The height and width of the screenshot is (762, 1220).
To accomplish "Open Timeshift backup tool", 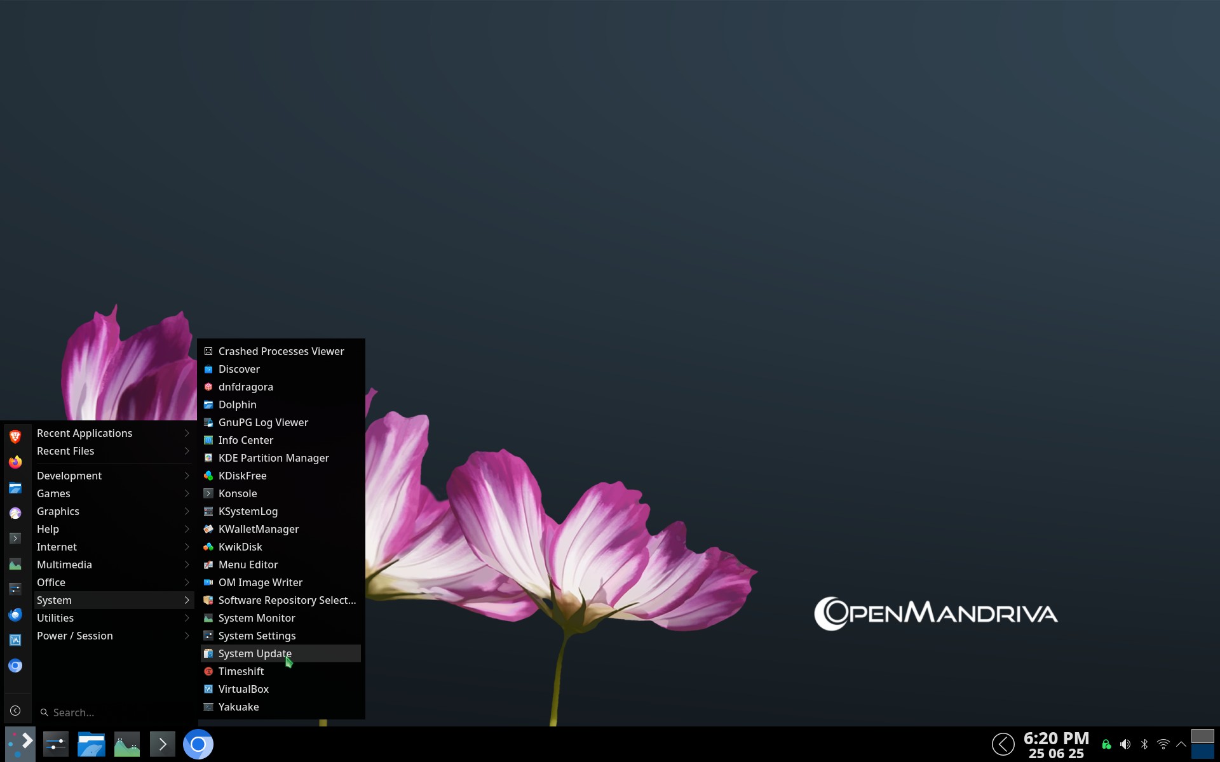I will (281, 671).
